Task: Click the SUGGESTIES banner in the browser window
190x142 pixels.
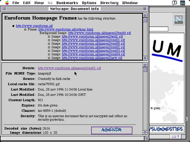Action: coord(166,129)
